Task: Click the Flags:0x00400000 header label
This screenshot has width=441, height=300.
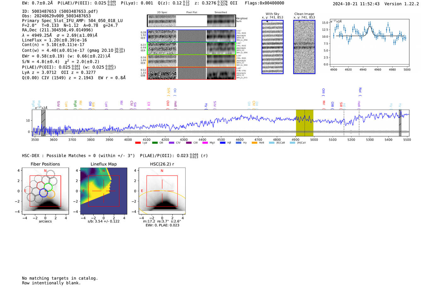Action: click(264, 3)
